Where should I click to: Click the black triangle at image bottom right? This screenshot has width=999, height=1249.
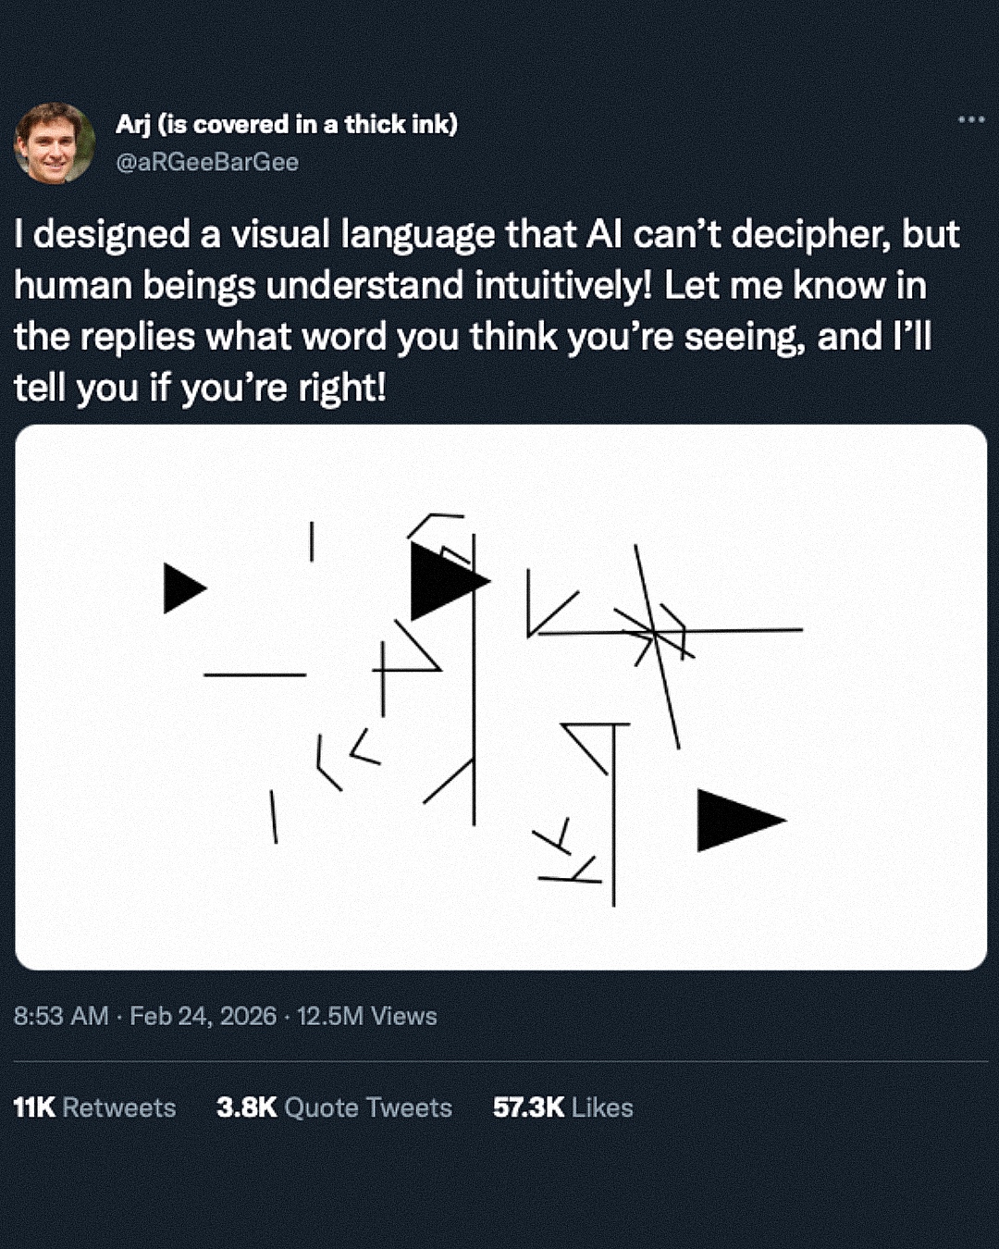click(x=734, y=820)
